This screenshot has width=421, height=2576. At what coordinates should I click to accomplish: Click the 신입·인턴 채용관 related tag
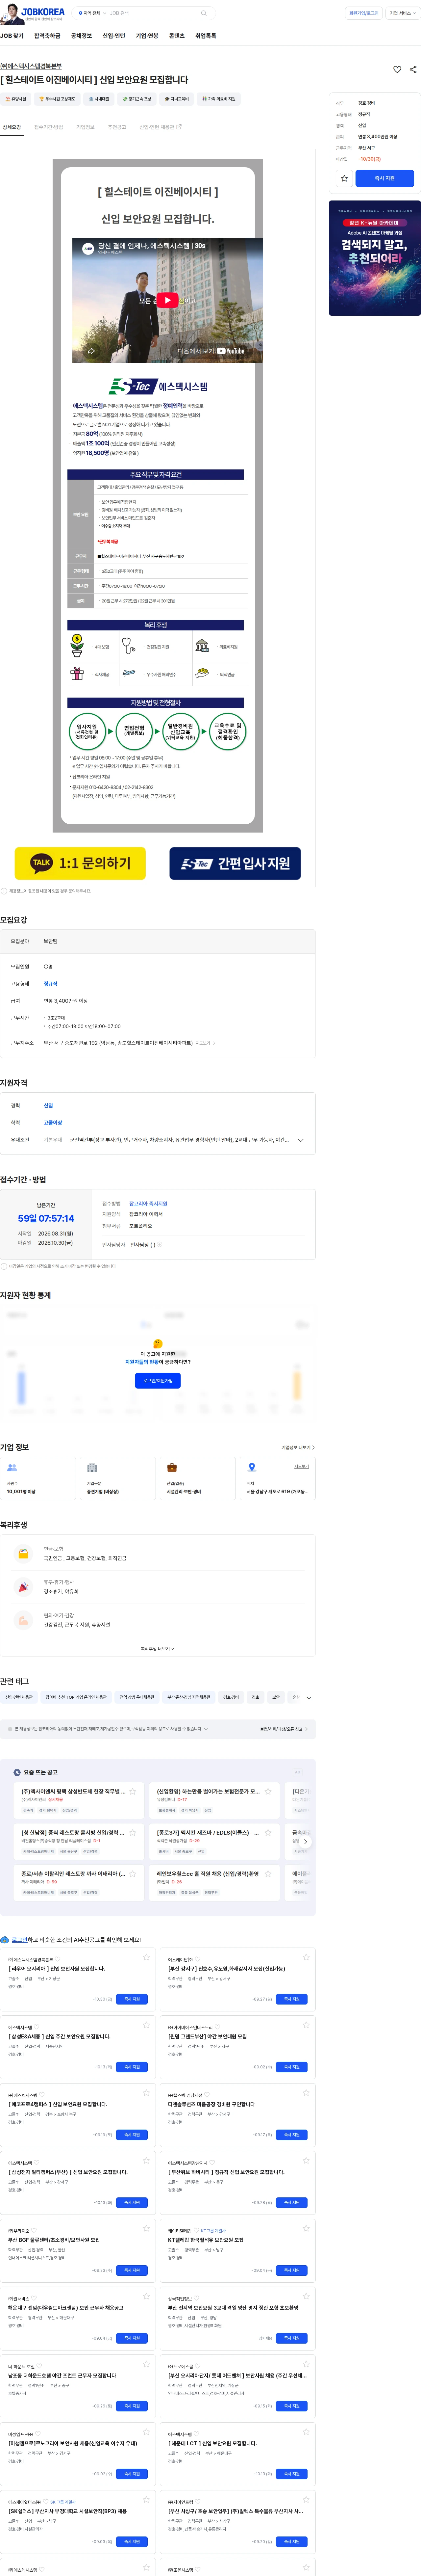19,1697
